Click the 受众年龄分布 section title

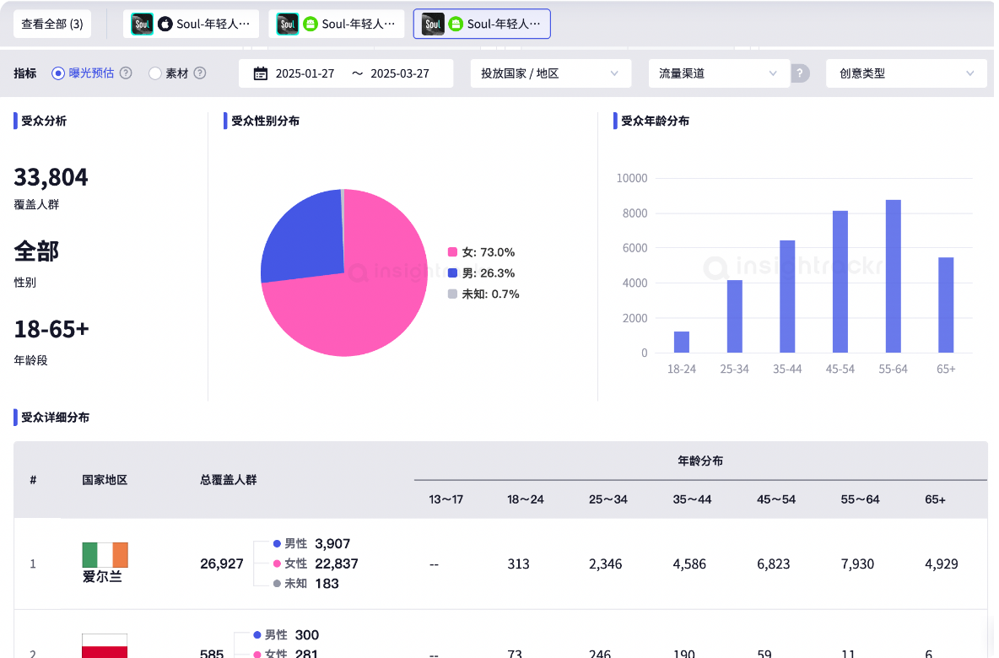pos(655,121)
